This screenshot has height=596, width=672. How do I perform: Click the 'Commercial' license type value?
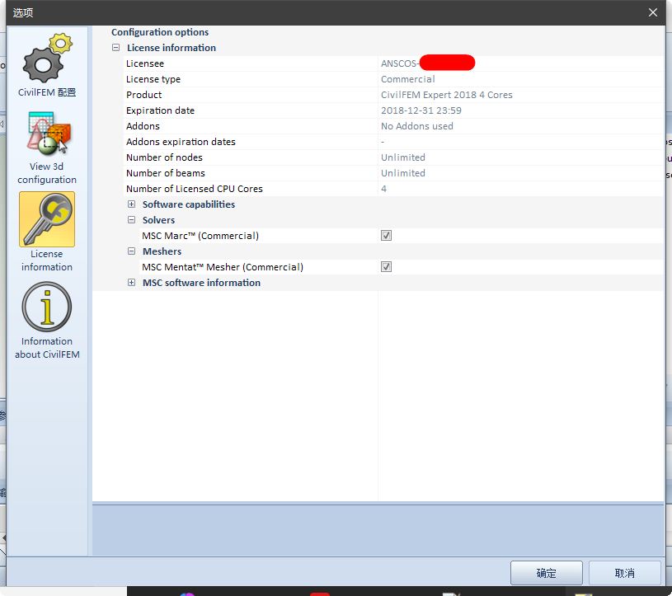point(407,79)
